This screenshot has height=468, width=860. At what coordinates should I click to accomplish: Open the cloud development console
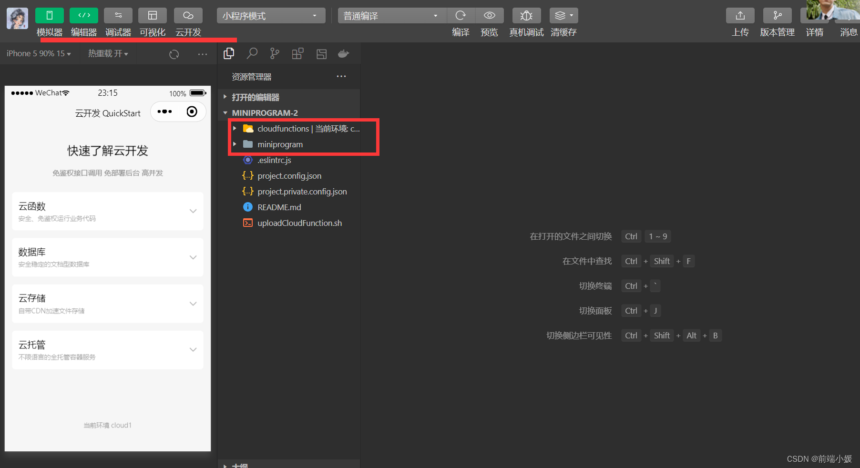tap(188, 16)
